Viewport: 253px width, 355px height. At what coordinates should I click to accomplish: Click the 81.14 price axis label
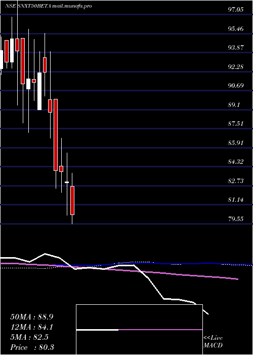tap(236, 200)
